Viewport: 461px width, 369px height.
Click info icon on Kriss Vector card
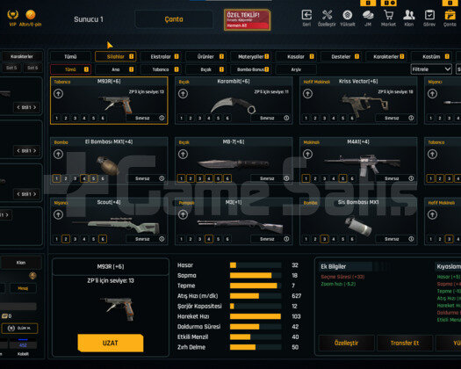point(411,118)
